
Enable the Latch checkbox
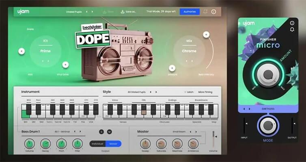tap(185, 92)
